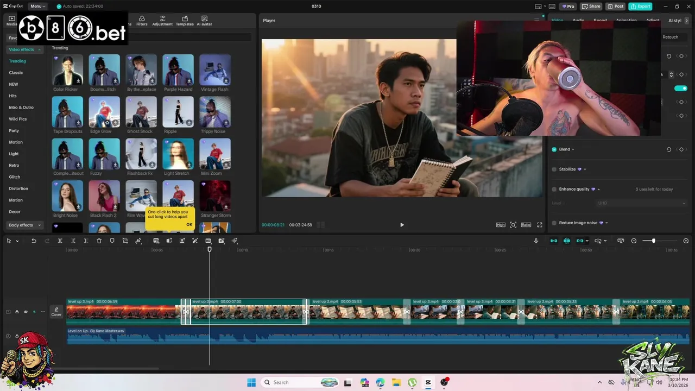Click the full screen preview icon
Screen dimensions: 695x391
pyautogui.click(x=540, y=225)
